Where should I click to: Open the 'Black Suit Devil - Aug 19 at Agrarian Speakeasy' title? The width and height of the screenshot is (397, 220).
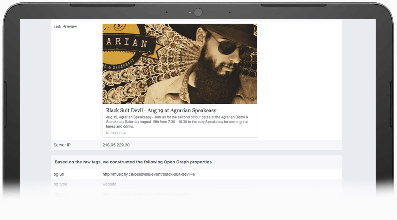pyautogui.click(x=161, y=110)
